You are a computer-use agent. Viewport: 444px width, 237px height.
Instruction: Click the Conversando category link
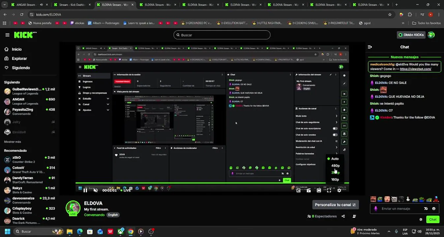[94, 215]
